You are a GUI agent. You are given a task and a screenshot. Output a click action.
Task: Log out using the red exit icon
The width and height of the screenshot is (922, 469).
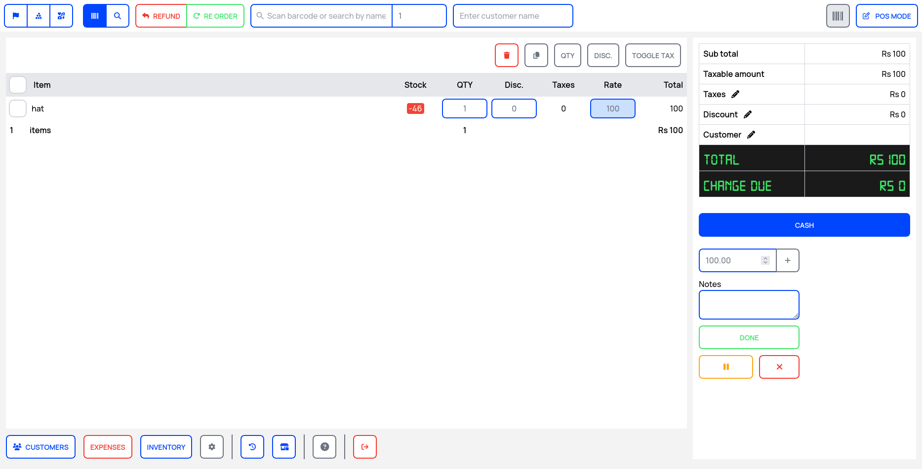(x=364, y=447)
